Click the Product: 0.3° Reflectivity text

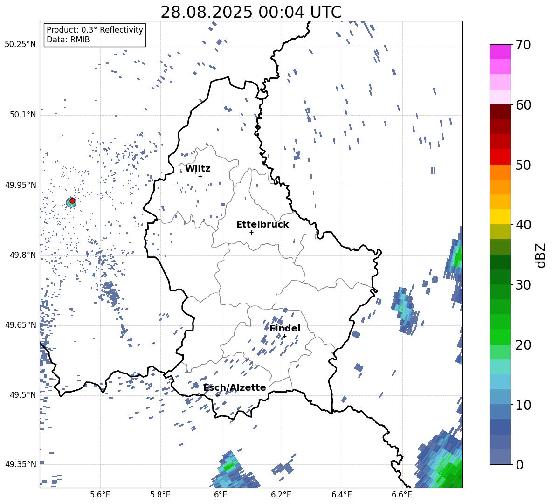coord(95,30)
